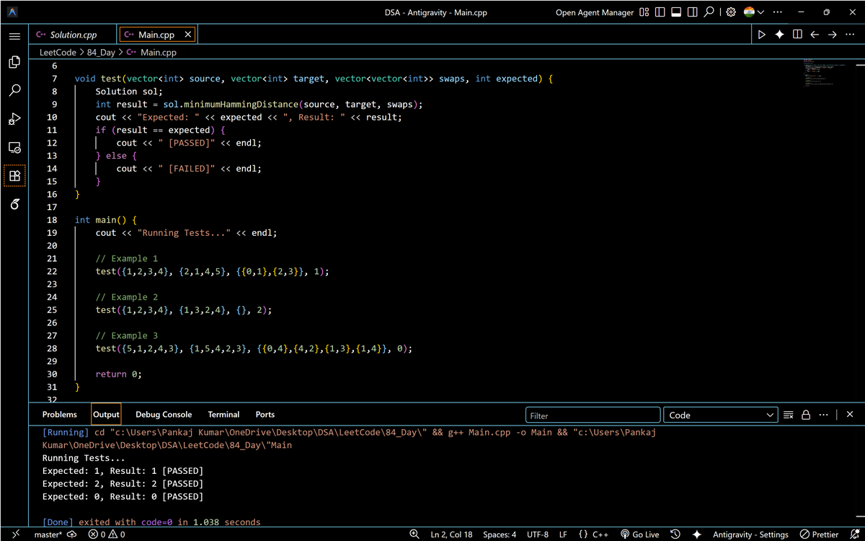Change LF end of line sequence

563,535
